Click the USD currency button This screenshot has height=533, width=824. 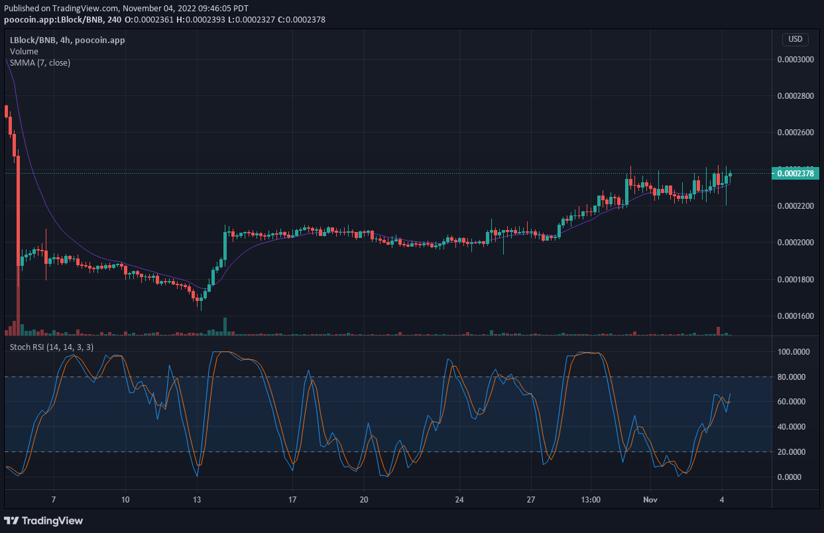(x=795, y=39)
